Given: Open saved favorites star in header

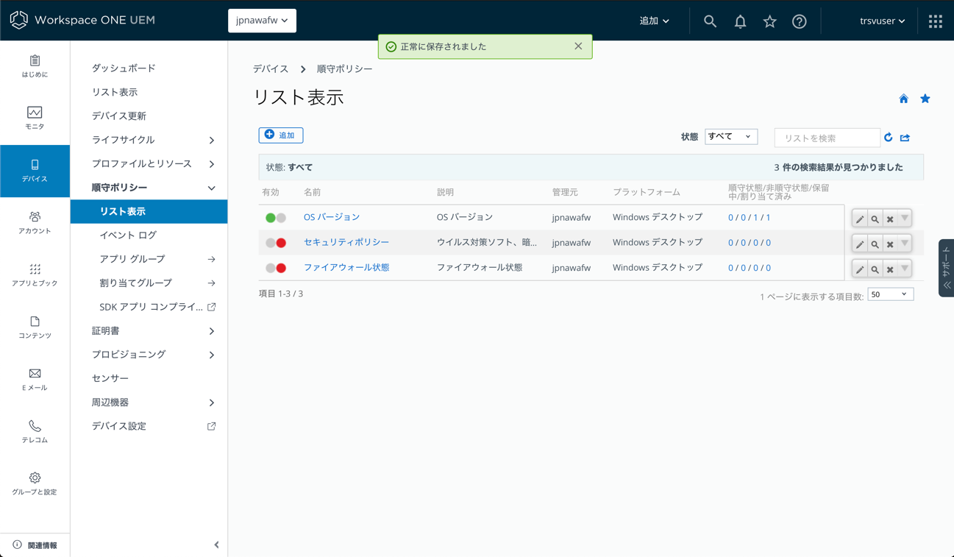Looking at the screenshot, I should pyautogui.click(x=769, y=21).
